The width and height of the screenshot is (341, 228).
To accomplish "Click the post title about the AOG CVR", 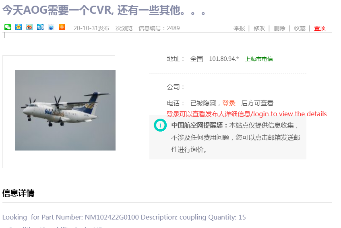I will 104,10.
